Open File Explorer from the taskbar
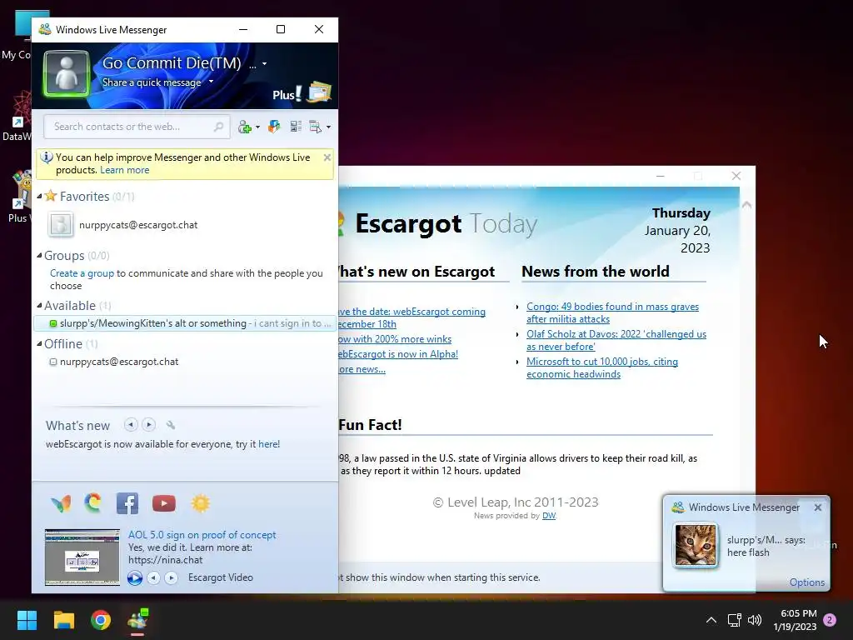 [x=63, y=620]
